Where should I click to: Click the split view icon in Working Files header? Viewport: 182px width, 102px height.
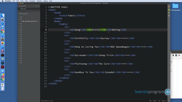tap(38, 6)
